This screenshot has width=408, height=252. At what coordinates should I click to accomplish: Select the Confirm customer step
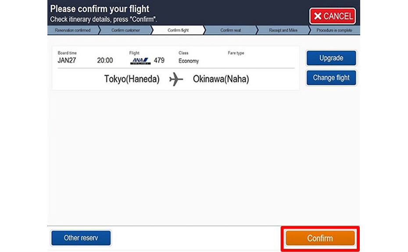[125, 30]
